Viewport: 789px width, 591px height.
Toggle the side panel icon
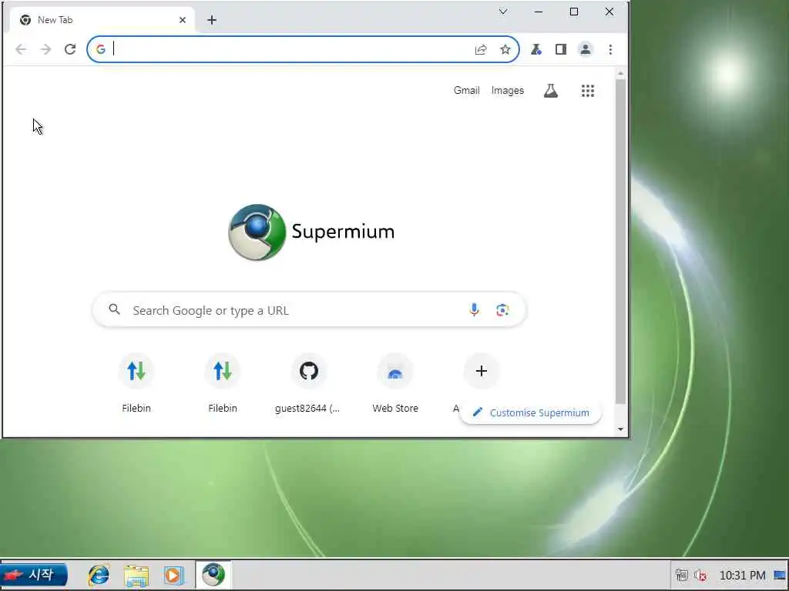pos(561,49)
